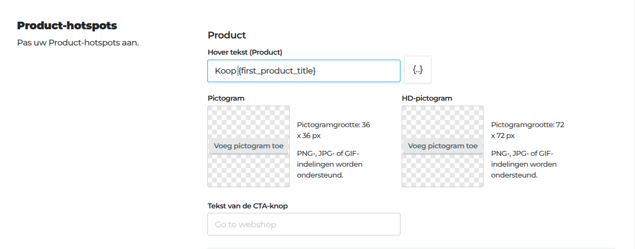This screenshot has width=635, height=249.
Task: Click the Pictogram field label
Action: pos(226,98)
